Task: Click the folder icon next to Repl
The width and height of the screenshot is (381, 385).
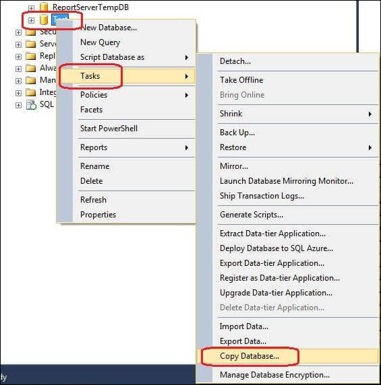Action: (x=31, y=57)
